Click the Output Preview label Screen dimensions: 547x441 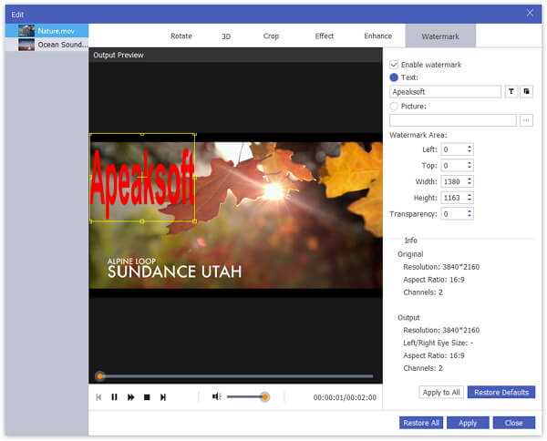119,55
